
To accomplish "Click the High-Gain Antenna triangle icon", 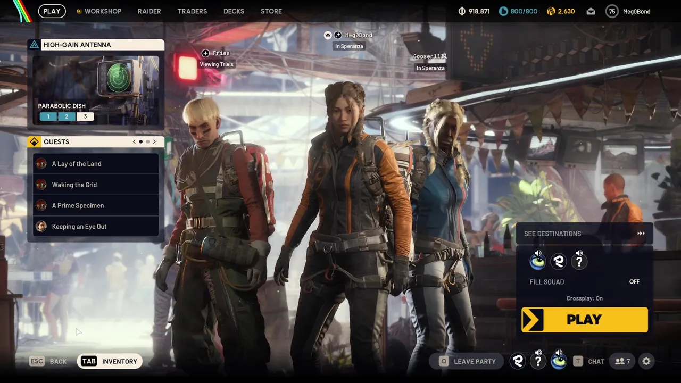I will (34, 45).
